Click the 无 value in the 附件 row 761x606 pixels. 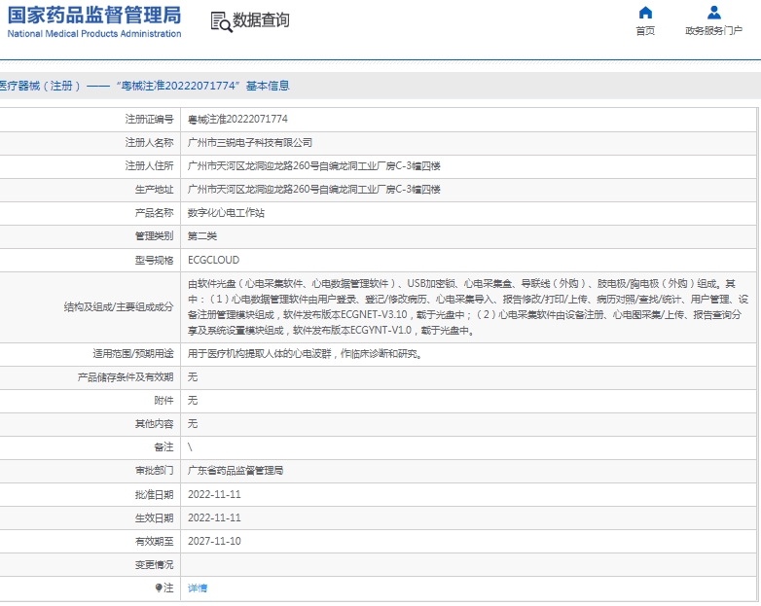[x=193, y=401]
